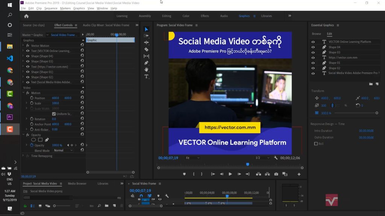
Task: Create 4-point polygon opacity mask
Action: pos(40,140)
